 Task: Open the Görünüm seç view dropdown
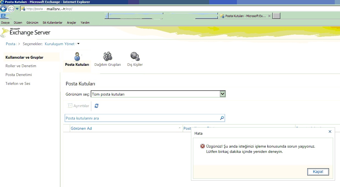[x=158, y=94]
